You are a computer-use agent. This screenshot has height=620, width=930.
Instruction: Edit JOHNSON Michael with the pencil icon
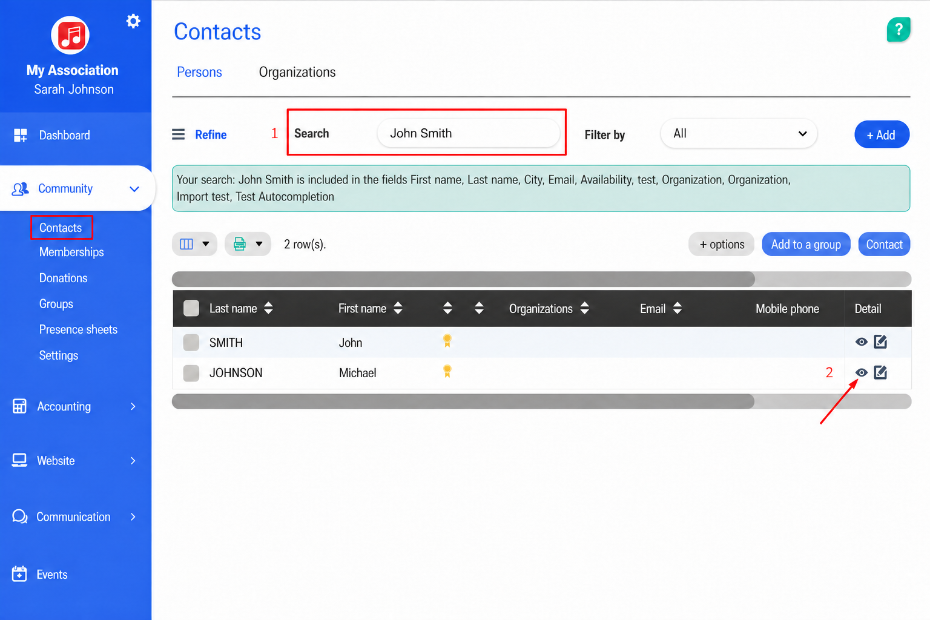coord(880,372)
